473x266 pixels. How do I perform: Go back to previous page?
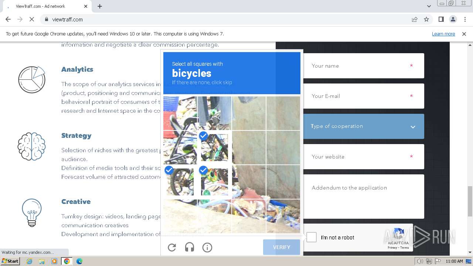click(8, 19)
